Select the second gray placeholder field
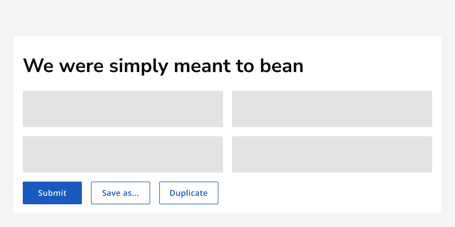The height and width of the screenshot is (227, 455). (x=332, y=109)
